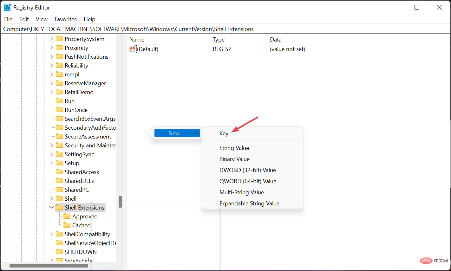The height and width of the screenshot is (271, 451).
Task: Expand the PropertySystem key
Action: (x=51, y=39)
